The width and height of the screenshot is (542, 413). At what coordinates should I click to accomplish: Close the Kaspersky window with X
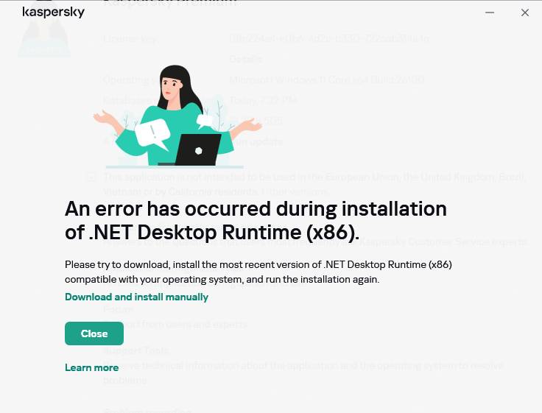coord(525,13)
